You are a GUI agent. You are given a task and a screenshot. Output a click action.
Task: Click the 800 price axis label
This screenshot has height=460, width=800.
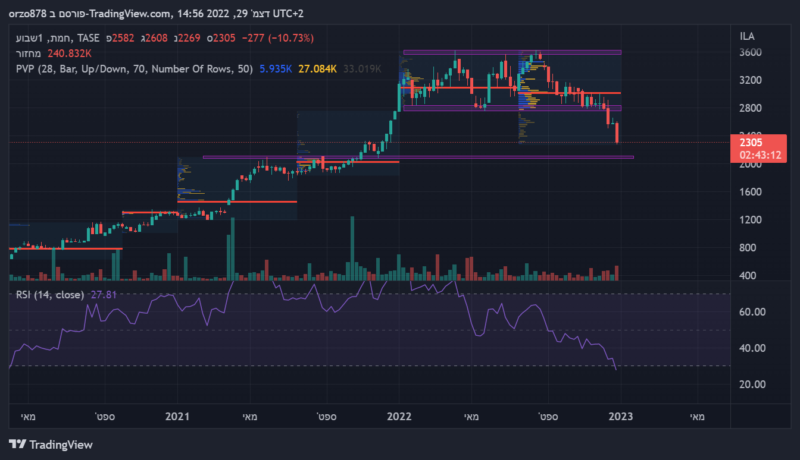point(747,248)
